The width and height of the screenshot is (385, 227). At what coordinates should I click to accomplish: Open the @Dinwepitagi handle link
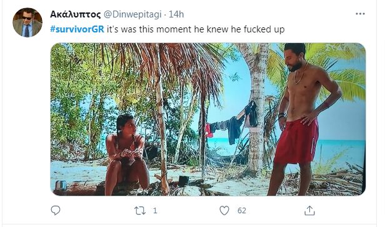click(132, 14)
